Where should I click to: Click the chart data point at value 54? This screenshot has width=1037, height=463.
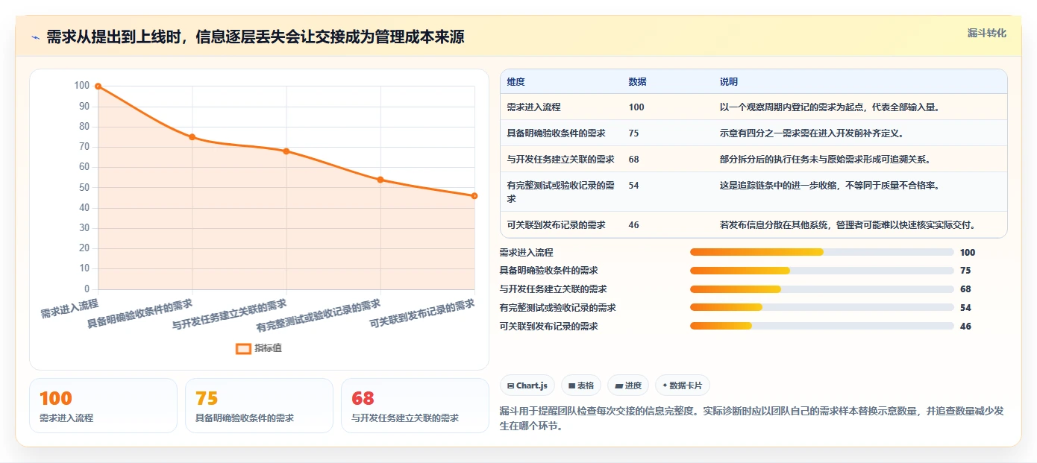pos(380,180)
